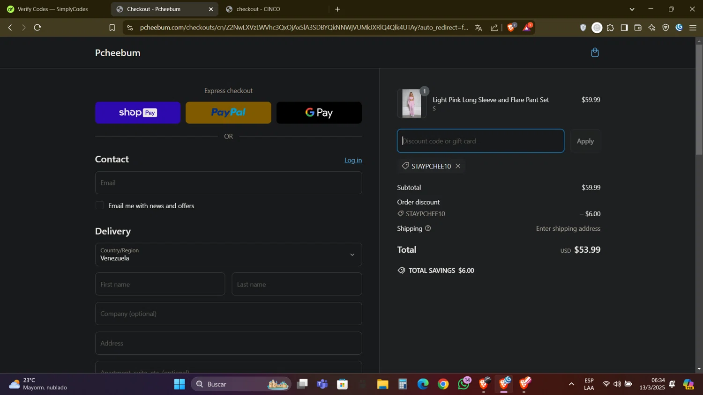The width and height of the screenshot is (703, 395).
Task: Open Windows Start menu
Action: [x=179, y=384]
